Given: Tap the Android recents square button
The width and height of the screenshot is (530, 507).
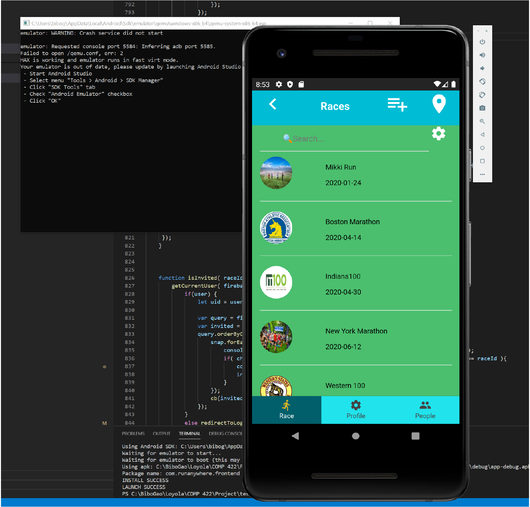Looking at the screenshot, I should click(x=415, y=436).
